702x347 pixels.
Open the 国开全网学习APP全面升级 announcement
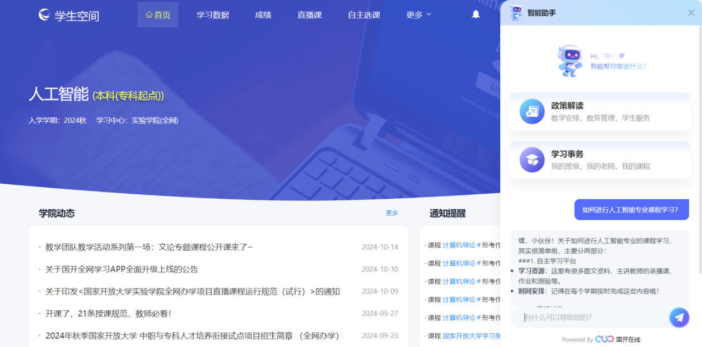[x=121, y=270]
